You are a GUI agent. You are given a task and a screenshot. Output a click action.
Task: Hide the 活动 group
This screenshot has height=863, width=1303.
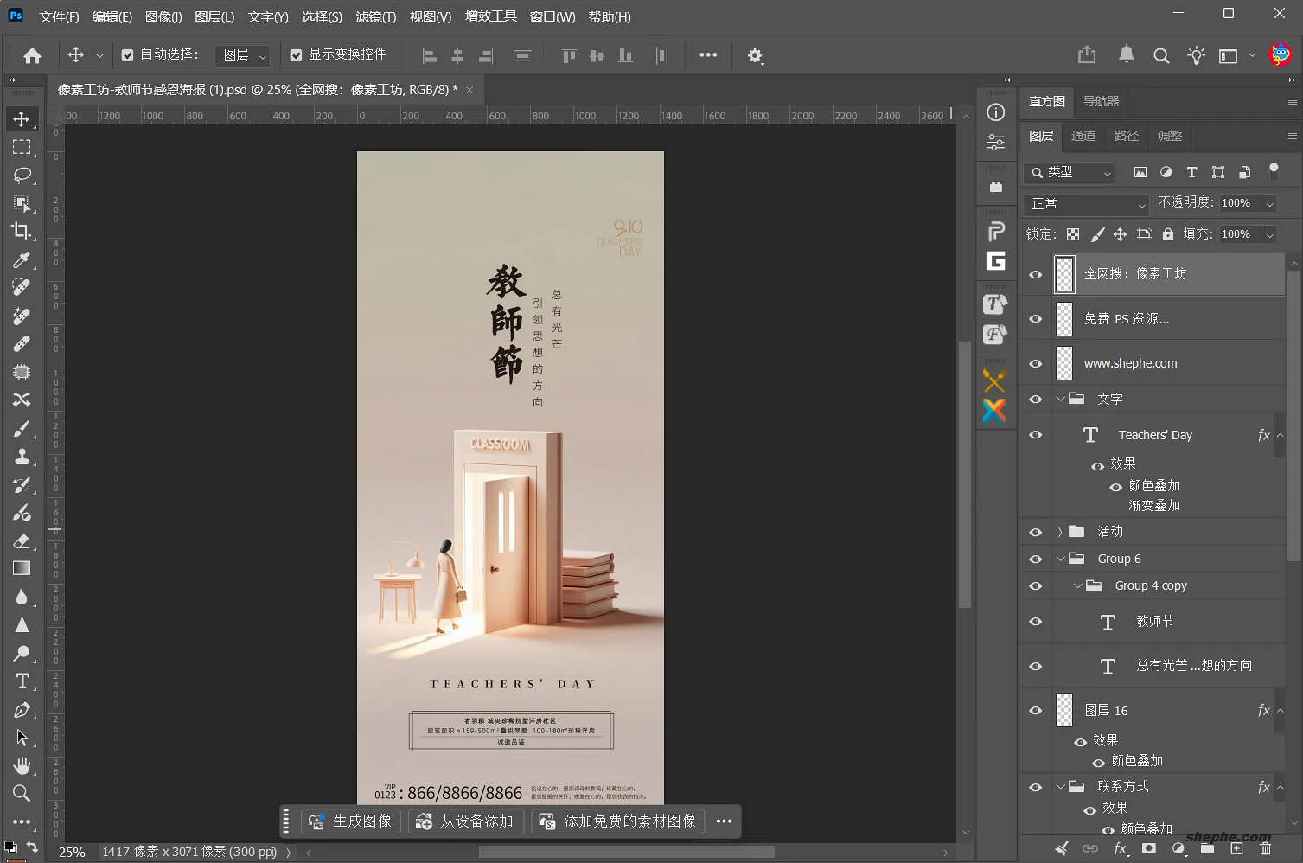pyautogui.click(x=1036, y=532)
